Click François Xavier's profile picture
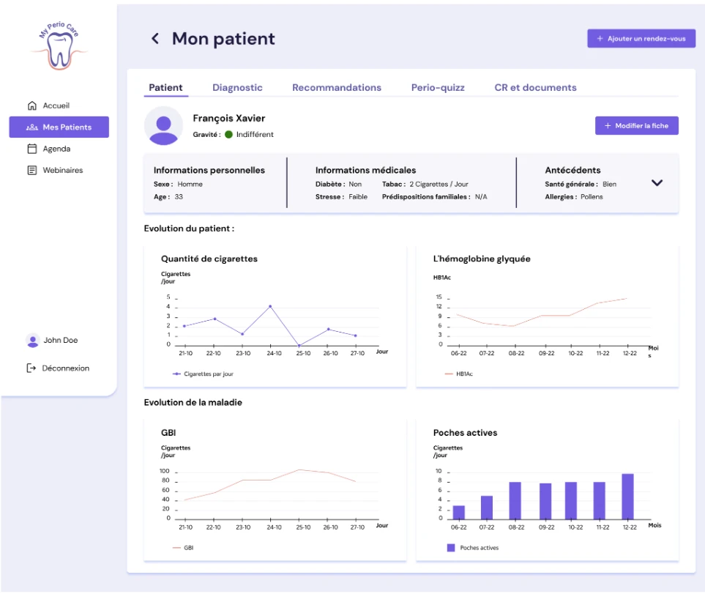705x594 pixels. [164, 127]
